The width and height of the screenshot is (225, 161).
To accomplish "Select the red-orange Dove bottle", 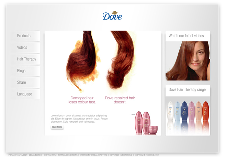I will pyautogui.click(x=206, y=111).
